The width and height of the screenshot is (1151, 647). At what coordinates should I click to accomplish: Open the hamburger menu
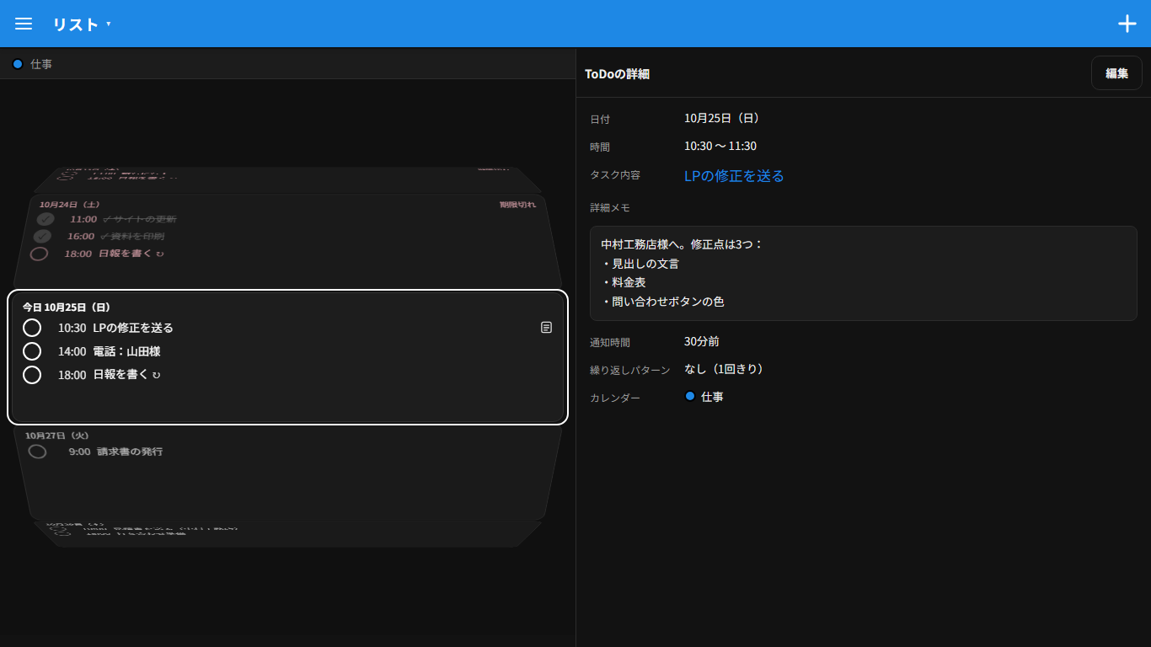(24, 24)
